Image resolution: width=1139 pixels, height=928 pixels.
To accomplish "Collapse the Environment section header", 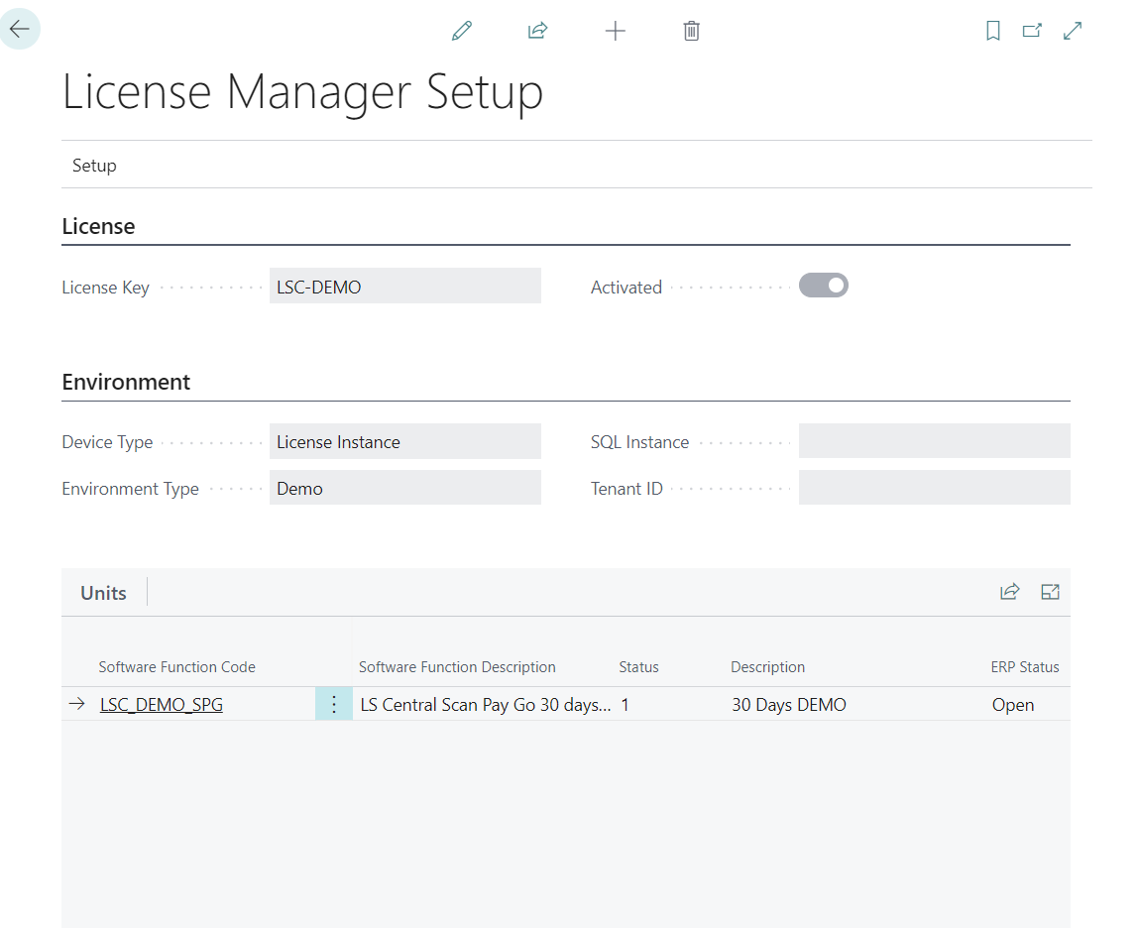I will pyautogui.click(x=126, y=382).
